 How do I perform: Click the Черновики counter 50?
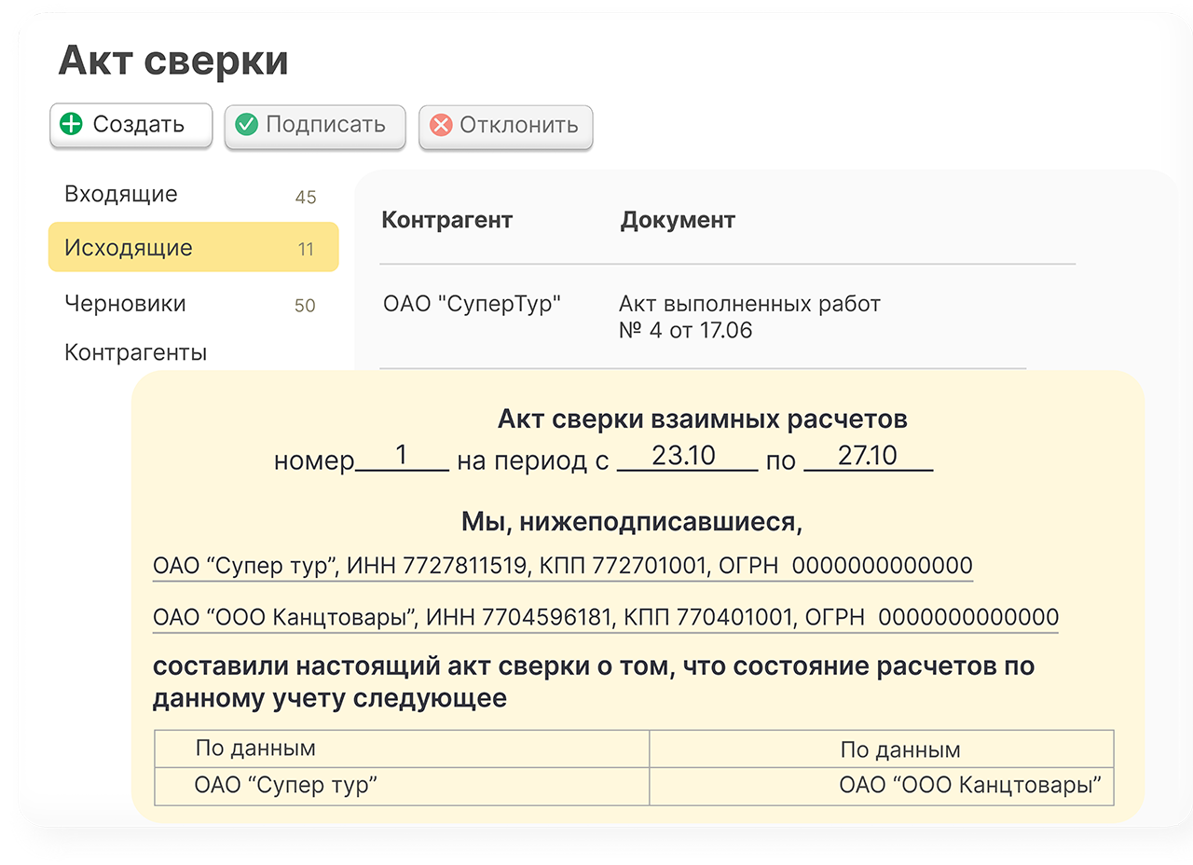click(x=305, y=306)
